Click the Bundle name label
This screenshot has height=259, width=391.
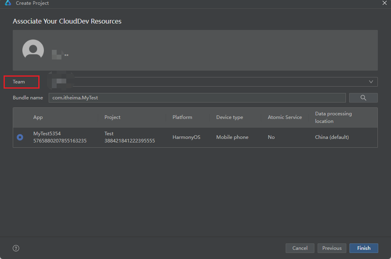tap(28, 98)
